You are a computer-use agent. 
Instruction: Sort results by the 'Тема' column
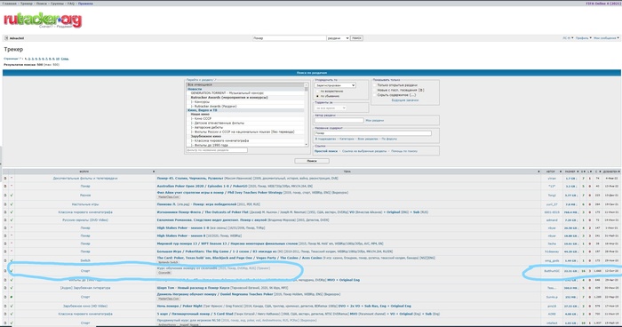pos(347,171)
